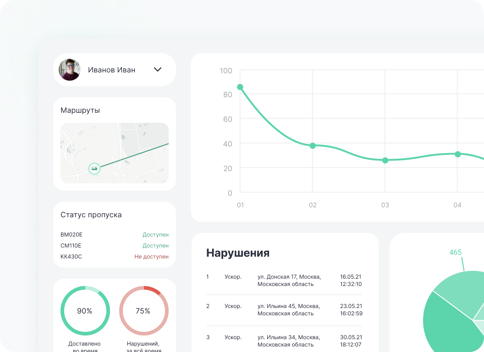Click the 100 y-axis label
484x352 pixels.
pos(226,71)
